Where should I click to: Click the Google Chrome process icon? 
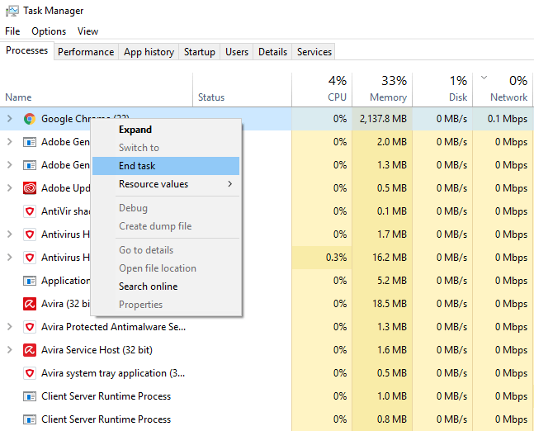click(30, 119)
